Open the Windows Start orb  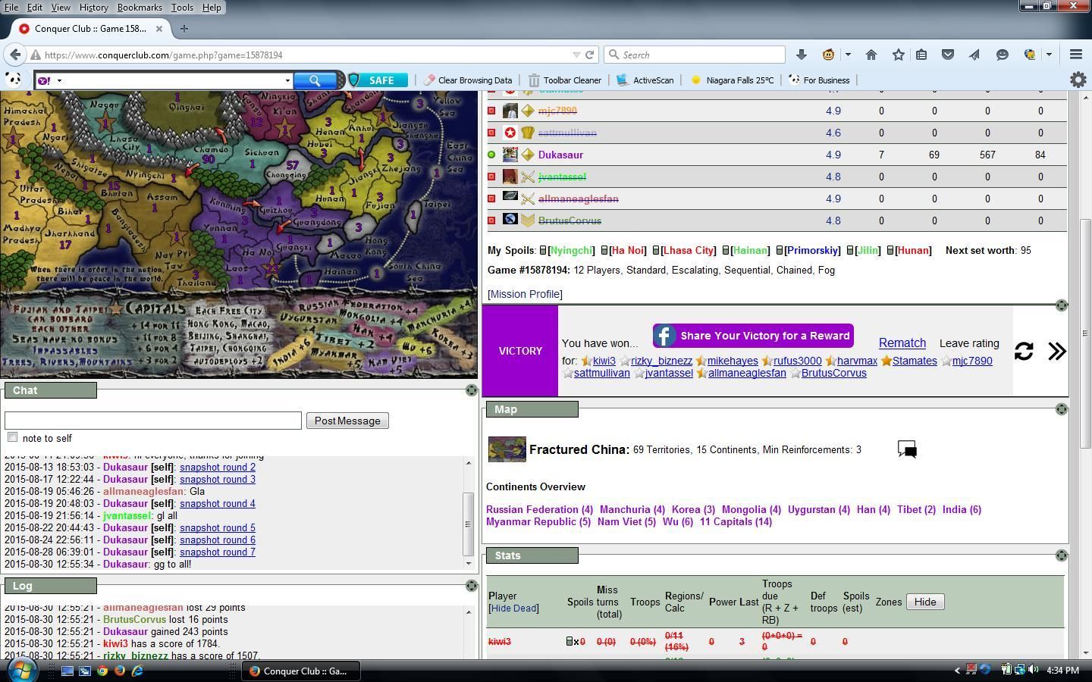(21, 670)
